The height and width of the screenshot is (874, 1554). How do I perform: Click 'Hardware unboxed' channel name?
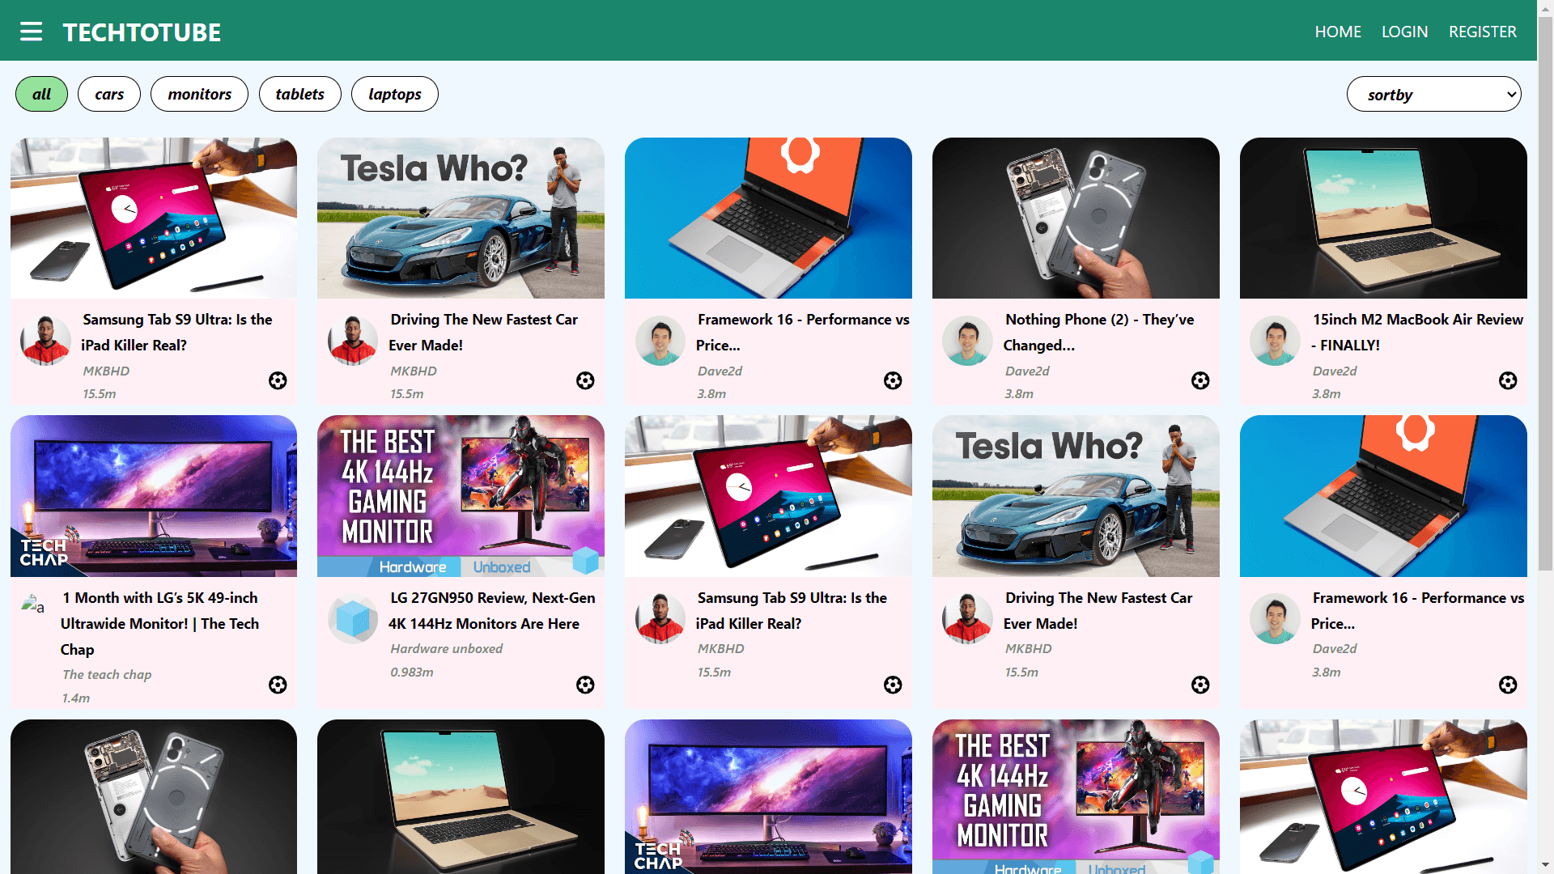point(446,648)
